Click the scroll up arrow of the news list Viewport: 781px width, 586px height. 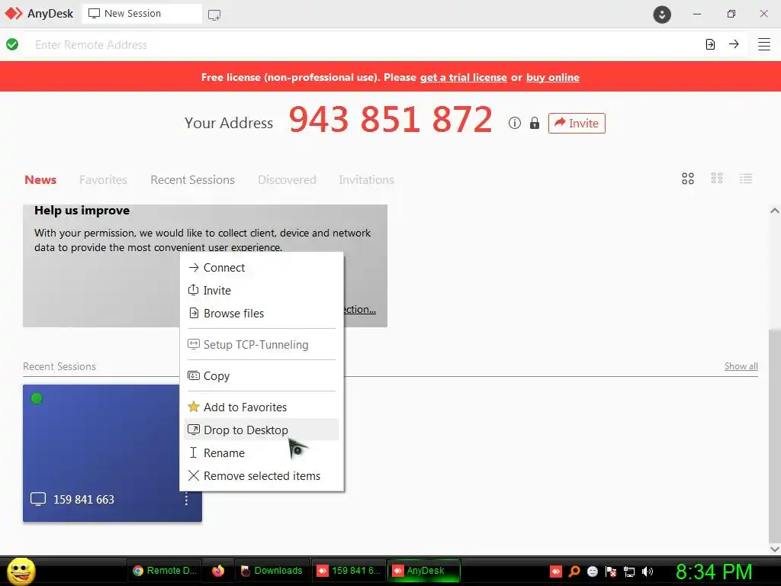[775, 211]
